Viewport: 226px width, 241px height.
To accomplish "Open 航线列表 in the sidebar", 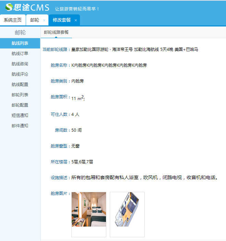I will point(20,43).
